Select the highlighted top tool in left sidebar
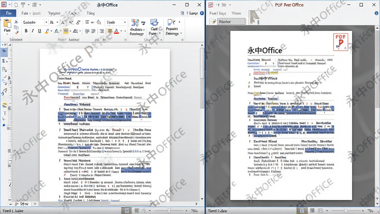The height and width of the screenshot is (214, 380). [x=4, y=51]
